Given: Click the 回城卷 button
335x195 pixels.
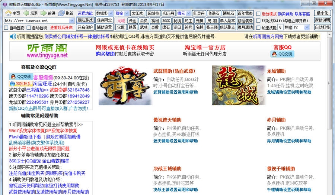Looking at the screenshot, I should point(153,13).
